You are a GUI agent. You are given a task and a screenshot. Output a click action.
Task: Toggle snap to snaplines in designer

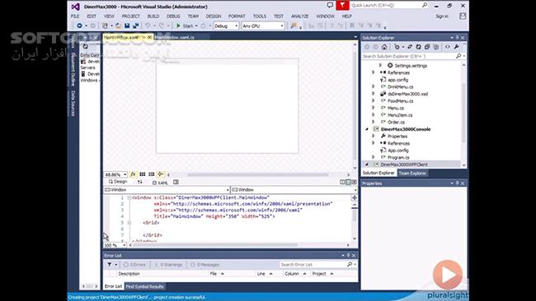coord(160,174)
